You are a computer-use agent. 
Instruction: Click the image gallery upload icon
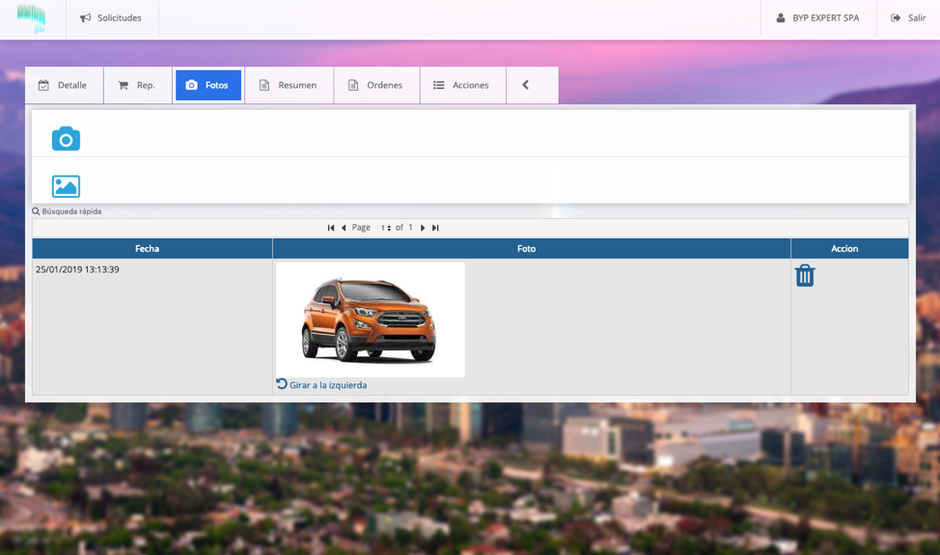coord(66,186)
